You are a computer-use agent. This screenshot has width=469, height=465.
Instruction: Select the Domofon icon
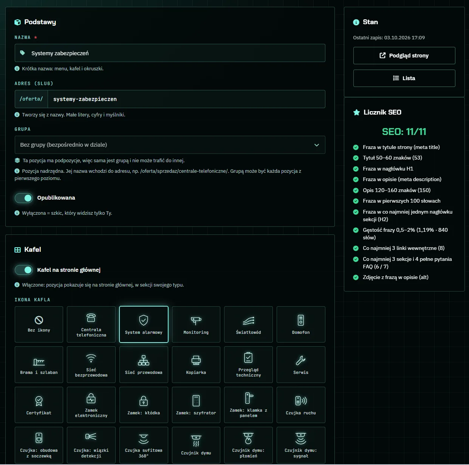tap(301, 324)
